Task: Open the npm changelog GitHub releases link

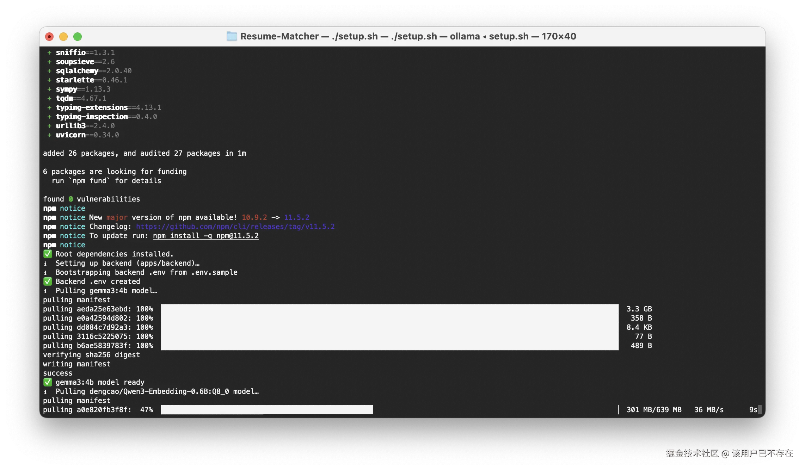Action: point(235,227)
